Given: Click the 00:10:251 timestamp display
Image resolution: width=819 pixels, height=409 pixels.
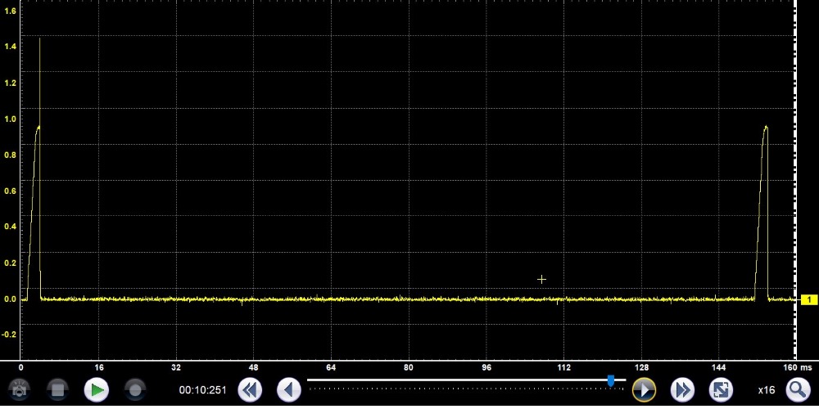Looking at the screenshot, I should click(201, 390).
